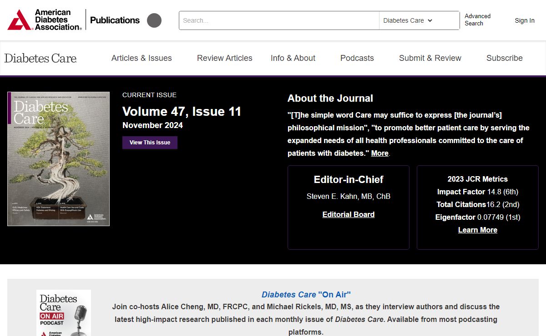
Task: Click Learn More under JCR Metrics
Action: (x=478, y=230)
